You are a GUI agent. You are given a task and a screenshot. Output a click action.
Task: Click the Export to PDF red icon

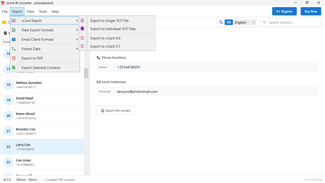(x=14, y=58)
